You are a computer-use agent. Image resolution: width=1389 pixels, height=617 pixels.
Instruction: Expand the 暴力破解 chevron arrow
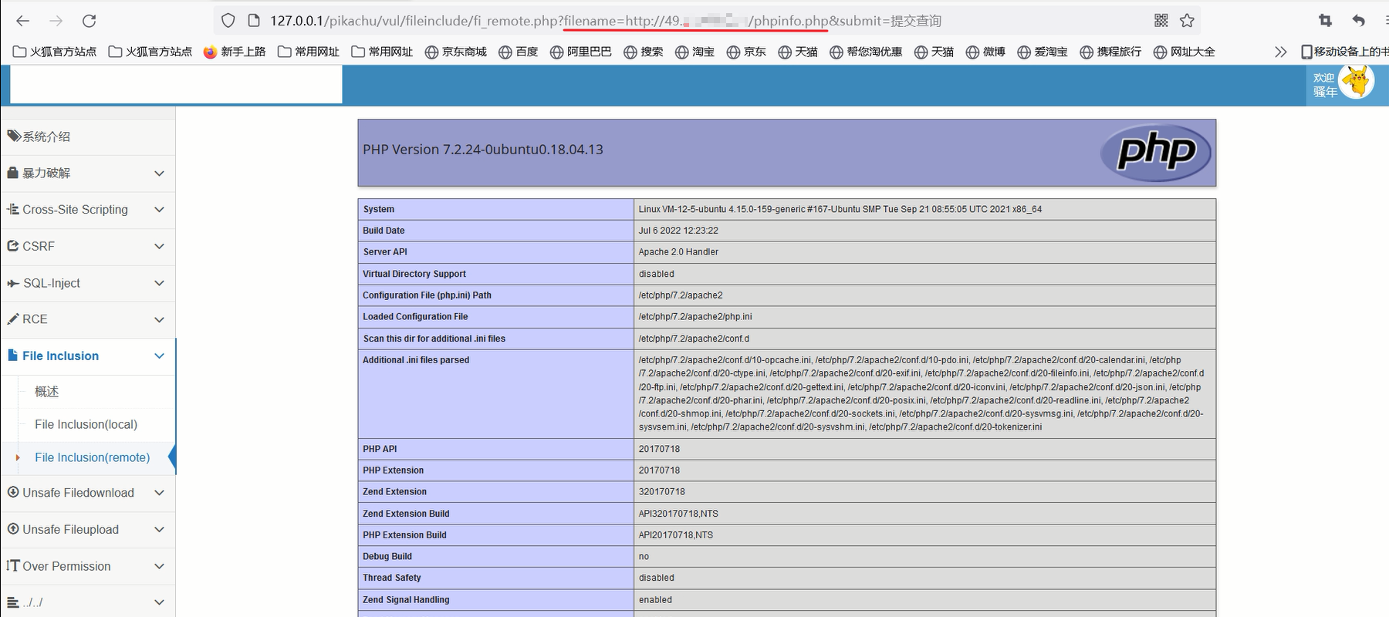click(x=159, y=174)
